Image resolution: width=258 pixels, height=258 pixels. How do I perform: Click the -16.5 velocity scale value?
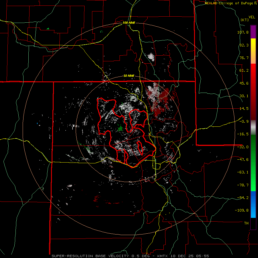[x=243, y=134]
